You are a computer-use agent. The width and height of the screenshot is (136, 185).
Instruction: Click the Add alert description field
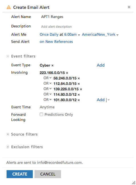(56, 27)
